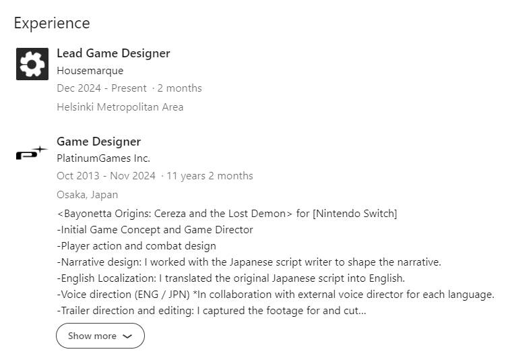
Task: Open PlatinumGames Inc. company page link
Action: (103, 158)
